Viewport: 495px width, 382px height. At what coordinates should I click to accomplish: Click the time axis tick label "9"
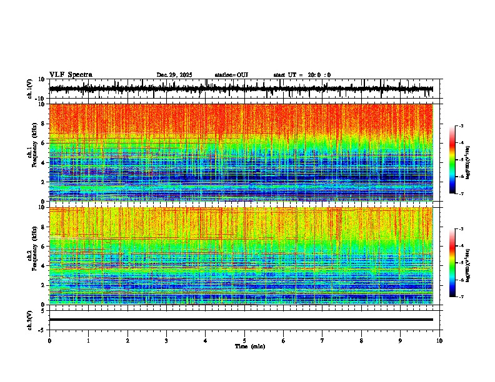pos(400,341)
